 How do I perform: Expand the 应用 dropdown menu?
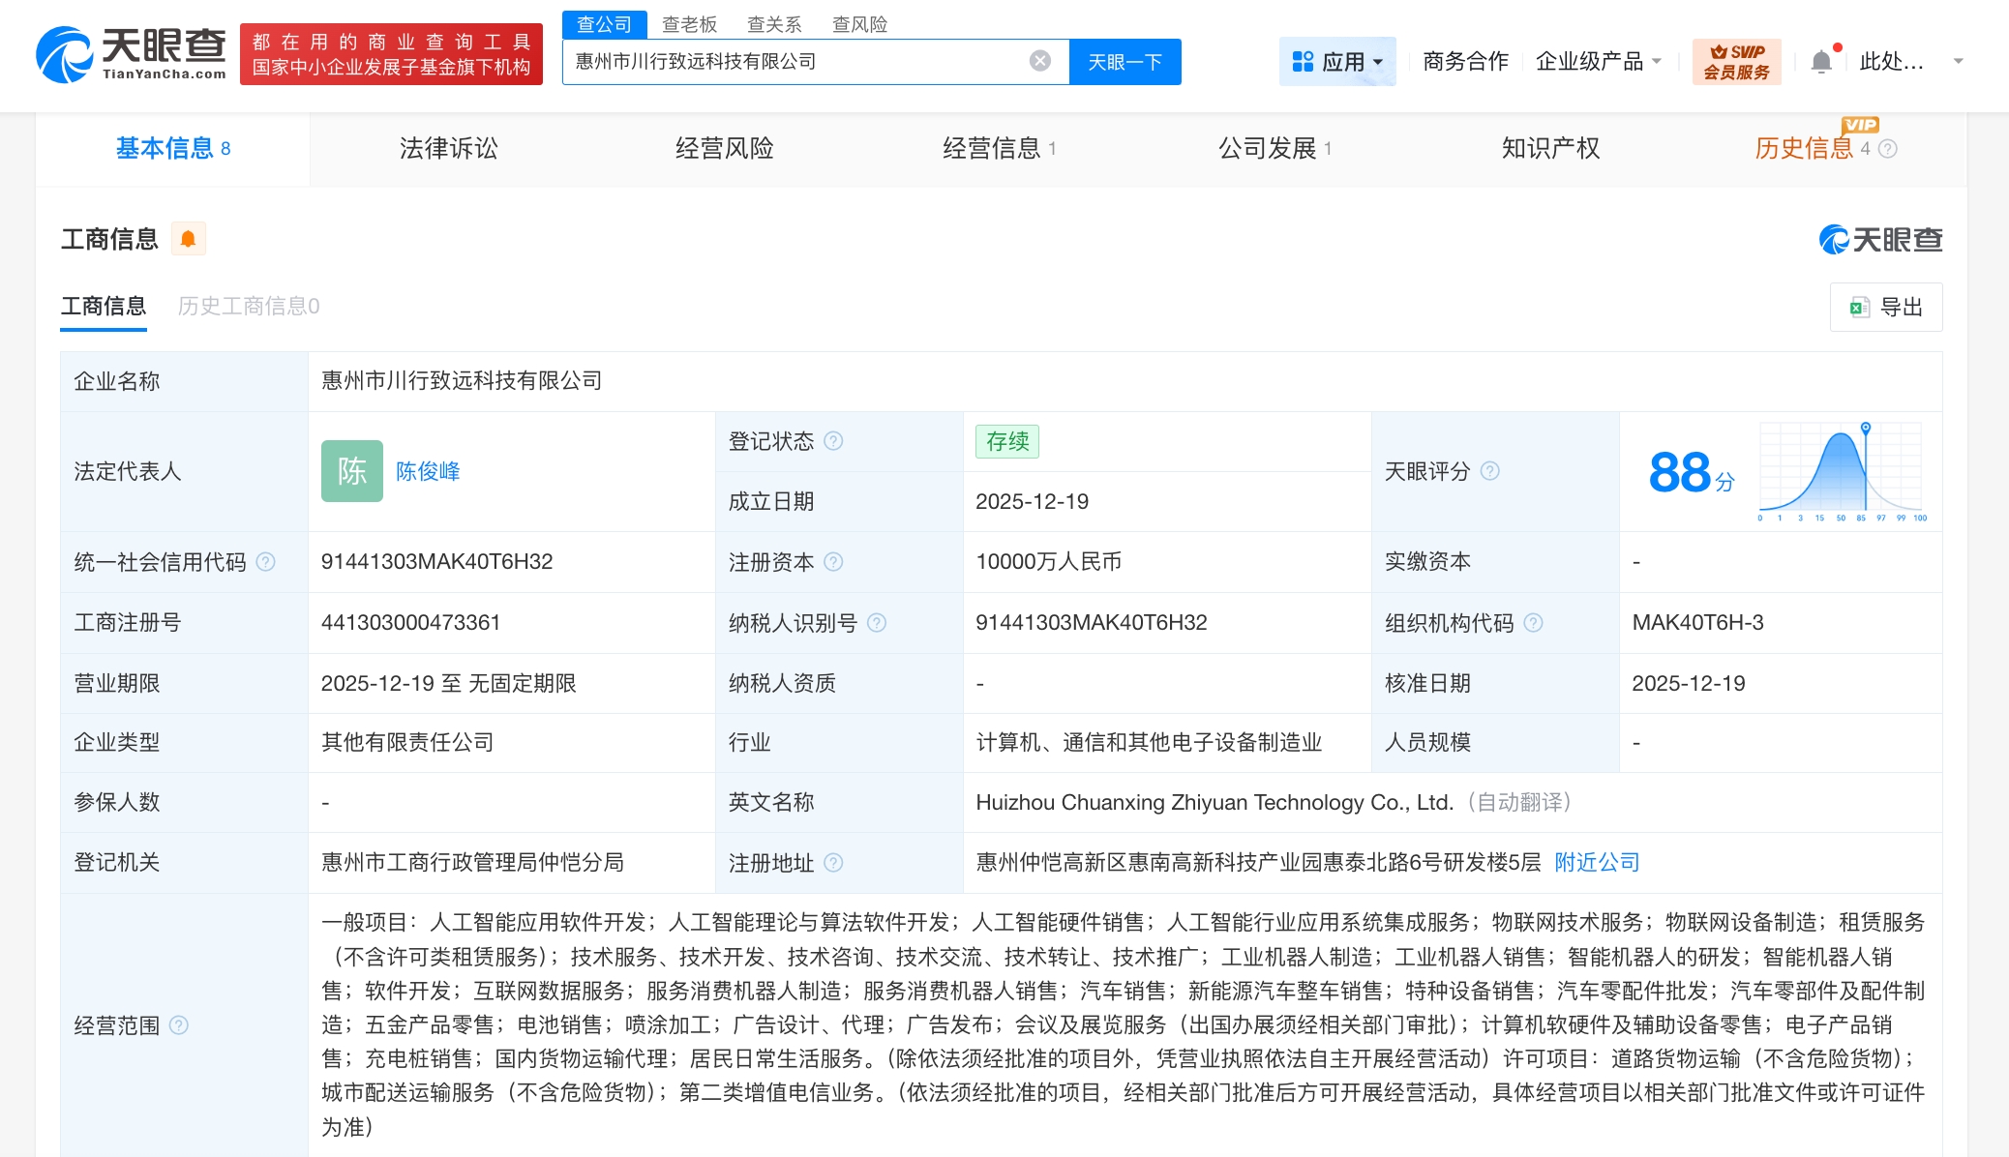click(1337, 62)
